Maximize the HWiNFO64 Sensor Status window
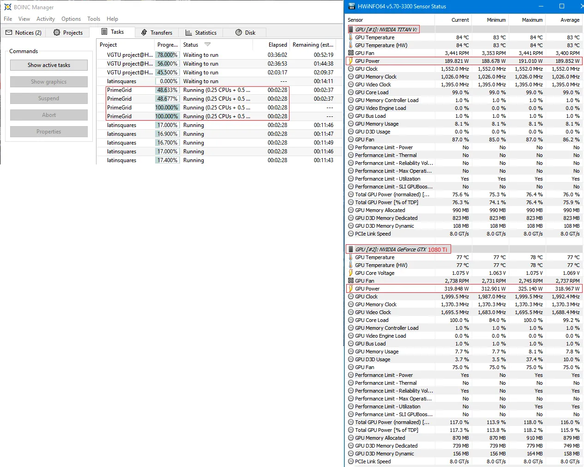This screenshot has width=584, height=467. tap(562, 6)
